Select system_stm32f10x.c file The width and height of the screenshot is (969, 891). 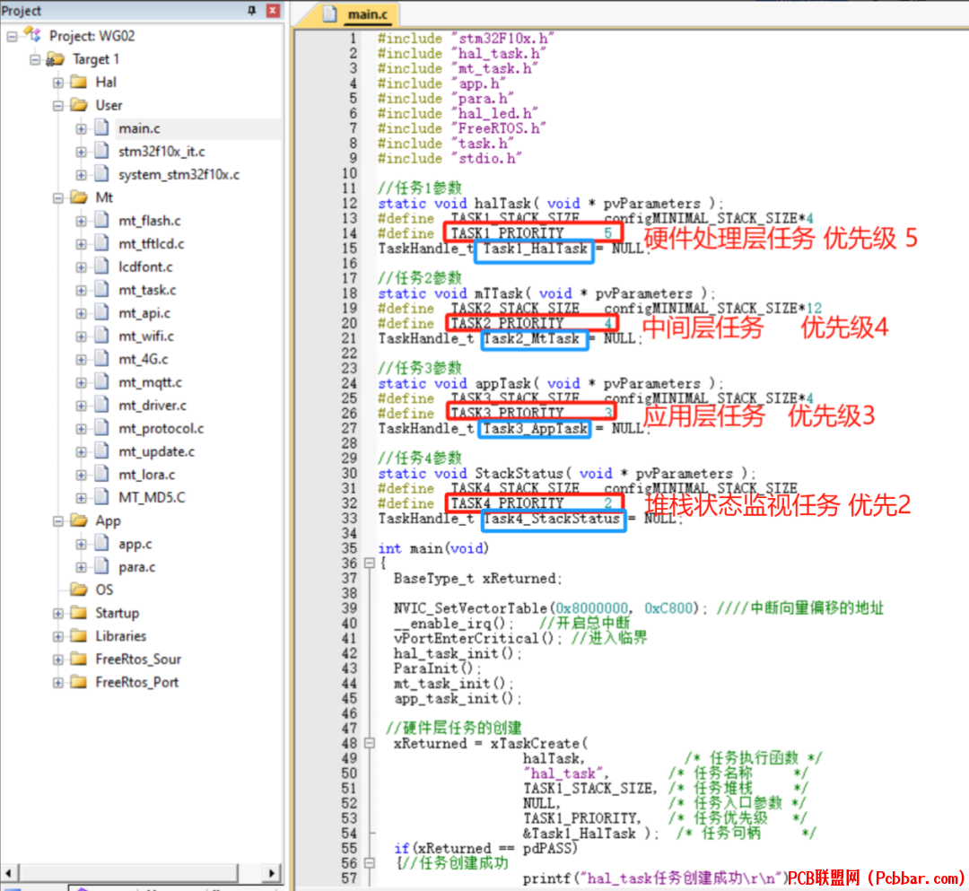pos(179,175)
